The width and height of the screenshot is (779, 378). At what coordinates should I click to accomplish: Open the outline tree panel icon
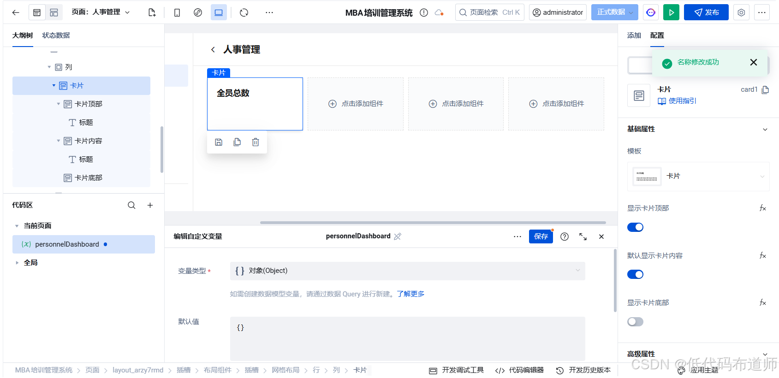(37, 12)
